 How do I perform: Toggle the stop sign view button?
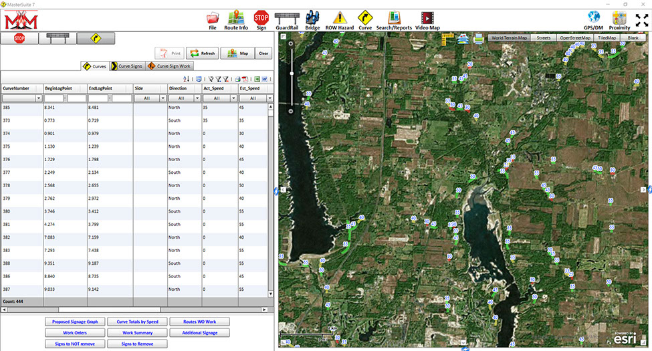[x=19, y=39]
